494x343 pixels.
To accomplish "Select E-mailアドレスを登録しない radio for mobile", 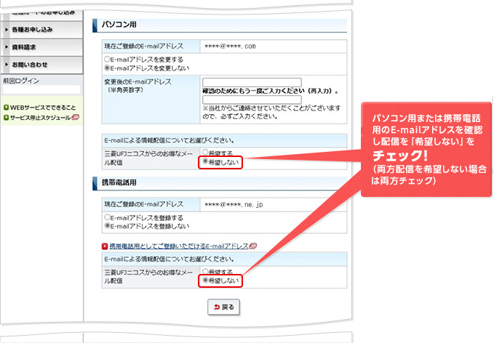I will click(x=107, y=225).
